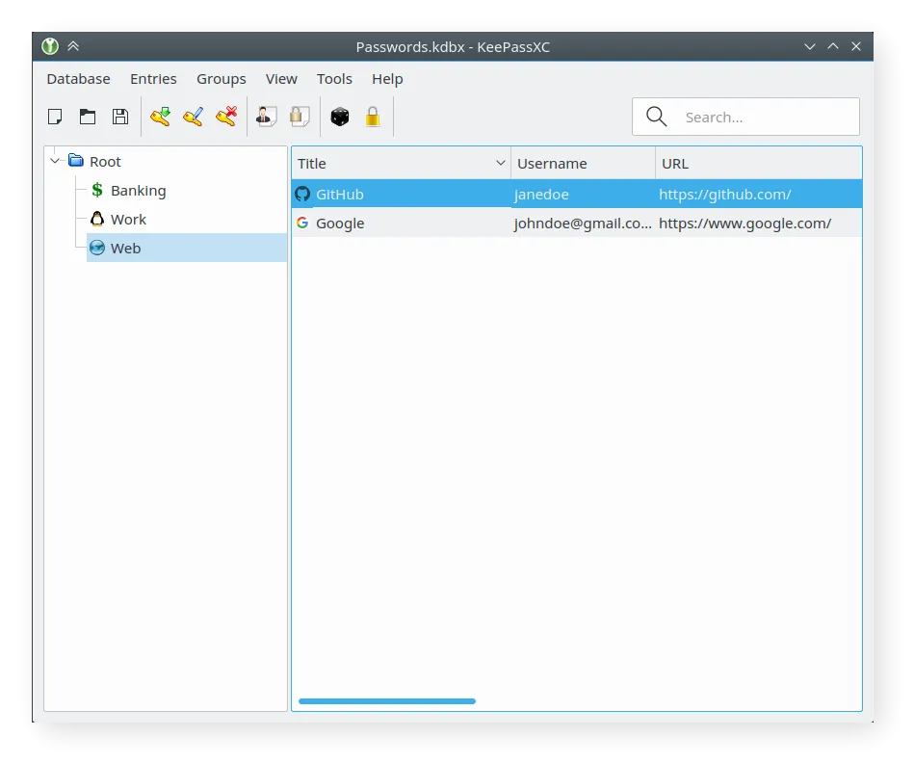
Task: Click the Web globe icon
Action: coord(97,248)
